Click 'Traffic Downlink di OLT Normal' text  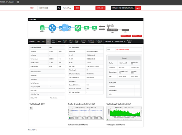pyautogui.click(x=78, y=125)
